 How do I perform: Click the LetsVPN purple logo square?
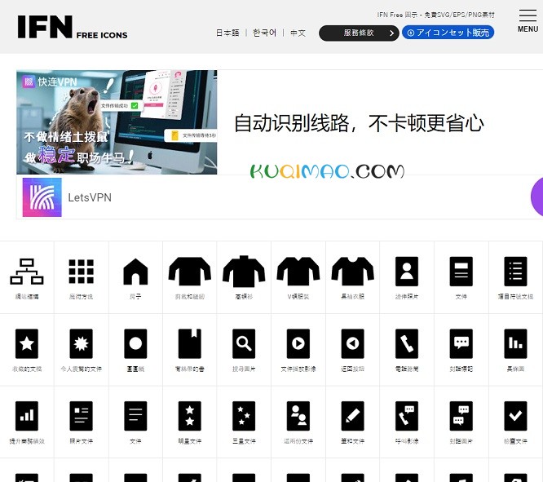coord(42,197)
